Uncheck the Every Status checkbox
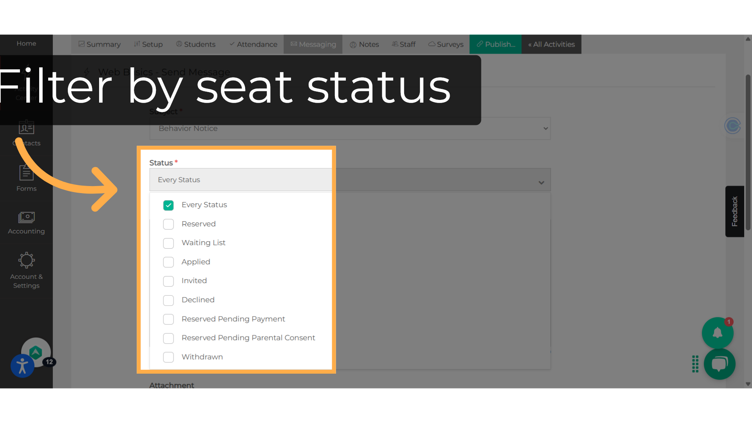Screen dimensions: 752x423 (168, 205)
